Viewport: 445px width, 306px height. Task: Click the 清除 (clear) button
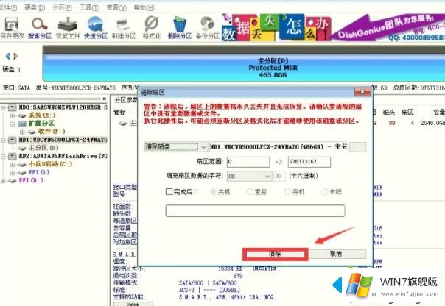[275, 254]
